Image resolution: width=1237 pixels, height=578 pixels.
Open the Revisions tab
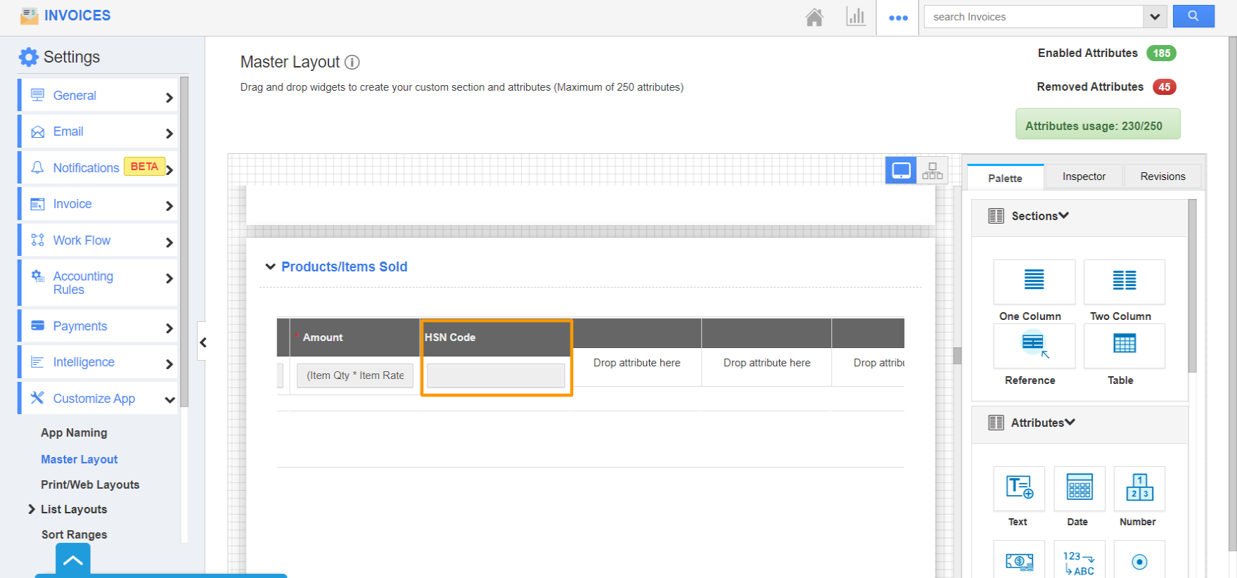tap(1162, 176)
